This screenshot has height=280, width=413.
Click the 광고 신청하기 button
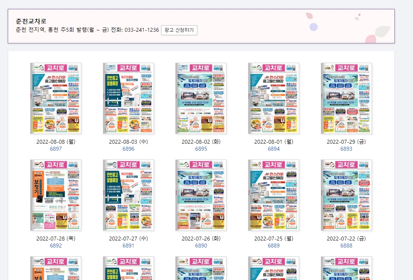179,30
